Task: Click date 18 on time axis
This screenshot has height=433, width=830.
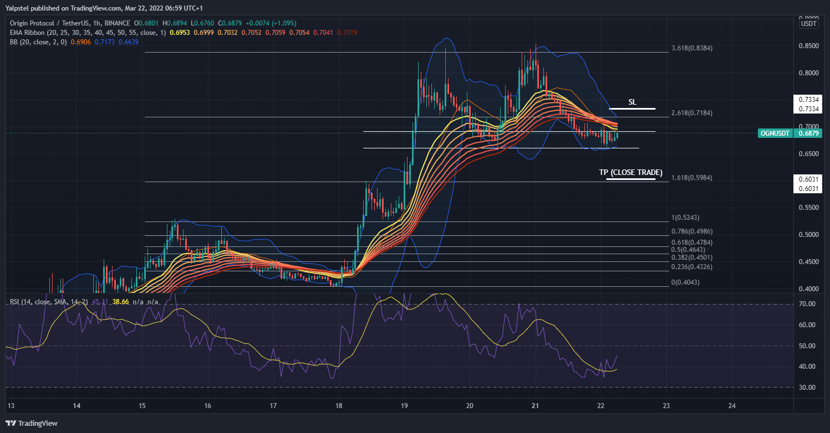Action: 339,406
